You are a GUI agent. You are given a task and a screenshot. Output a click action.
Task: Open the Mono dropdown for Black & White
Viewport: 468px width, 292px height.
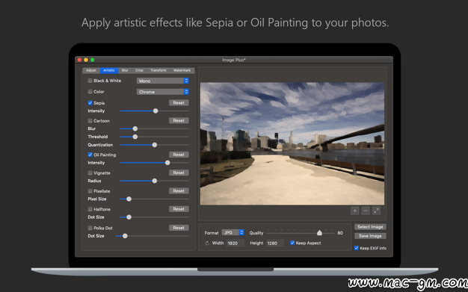coord(163,81)
